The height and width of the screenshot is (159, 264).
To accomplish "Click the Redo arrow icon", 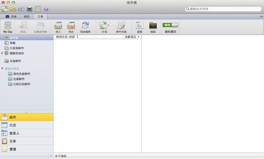I will 21,9.
